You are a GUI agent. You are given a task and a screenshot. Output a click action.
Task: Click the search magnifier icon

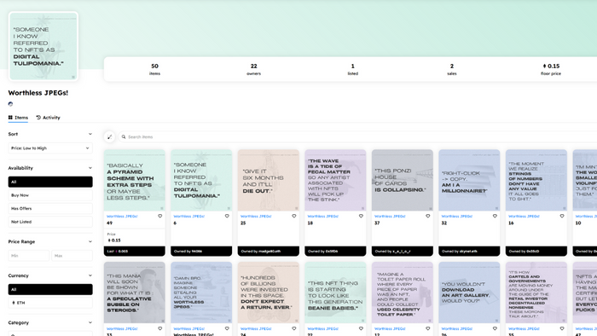click(x=124, y=137)
